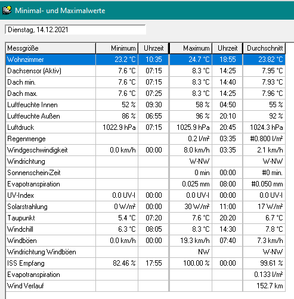294x299 pixels.
Task: Click the Maximum column header
Action: coord(191,48)
